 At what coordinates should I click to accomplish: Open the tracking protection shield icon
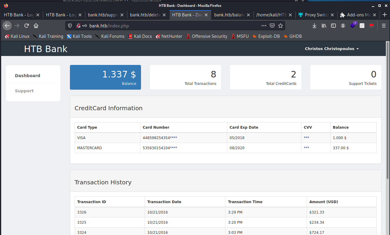pos(70,26)
